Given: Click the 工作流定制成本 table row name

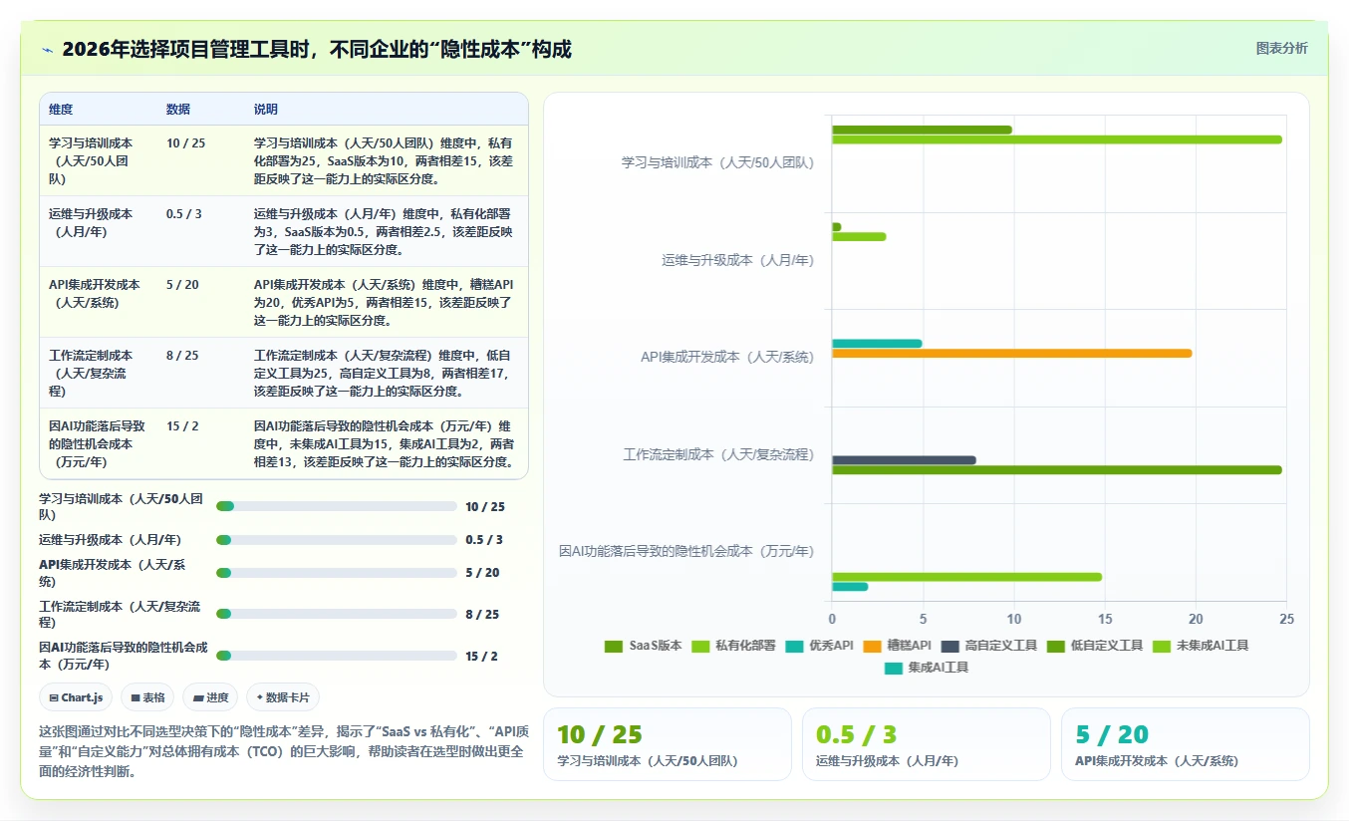Looking at the screenshot, I should tap(91, 374).
